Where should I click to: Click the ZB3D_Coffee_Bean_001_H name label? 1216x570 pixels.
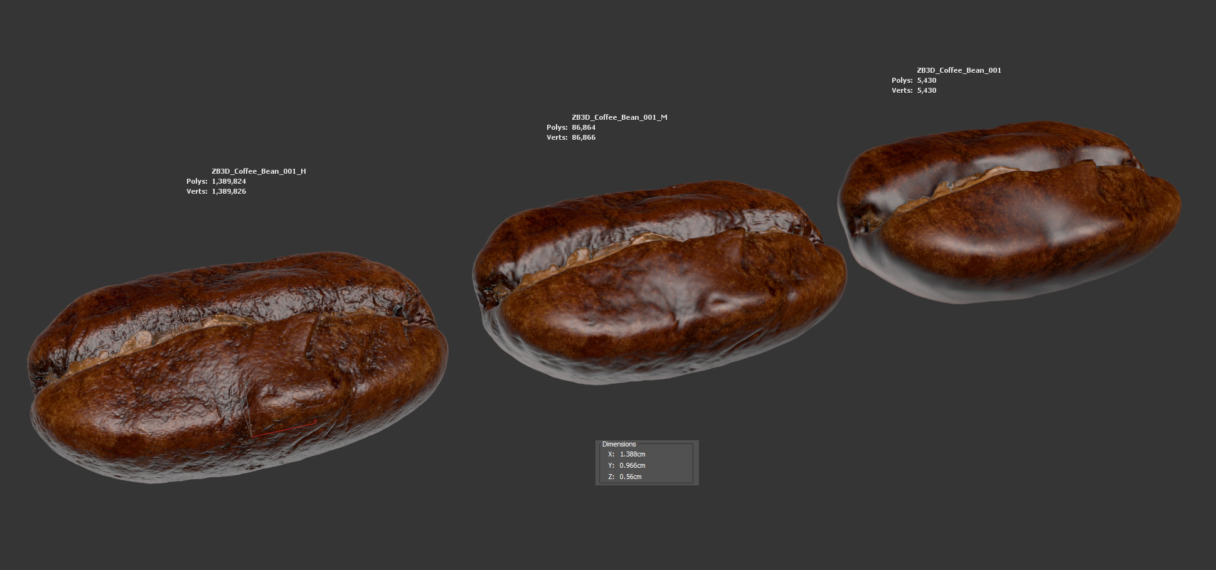259,171
